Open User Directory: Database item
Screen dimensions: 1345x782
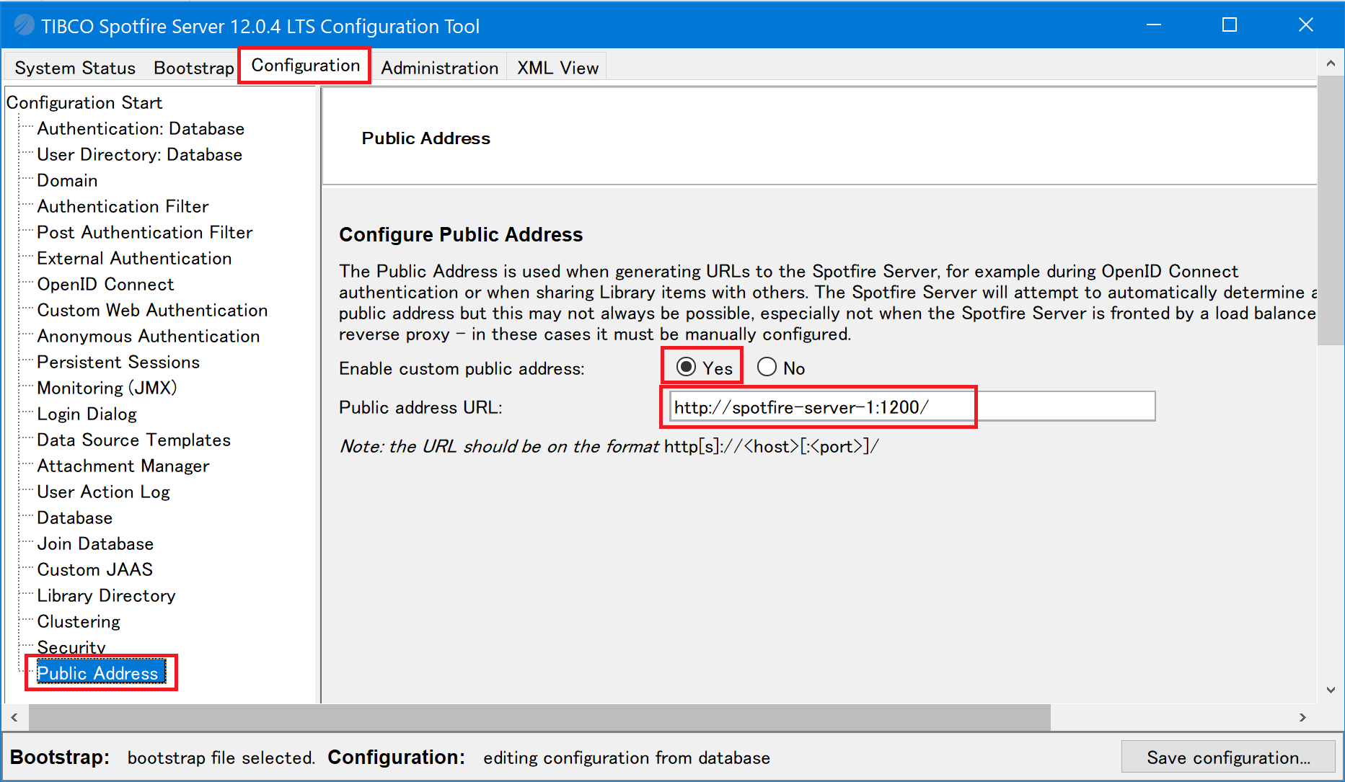139,154
